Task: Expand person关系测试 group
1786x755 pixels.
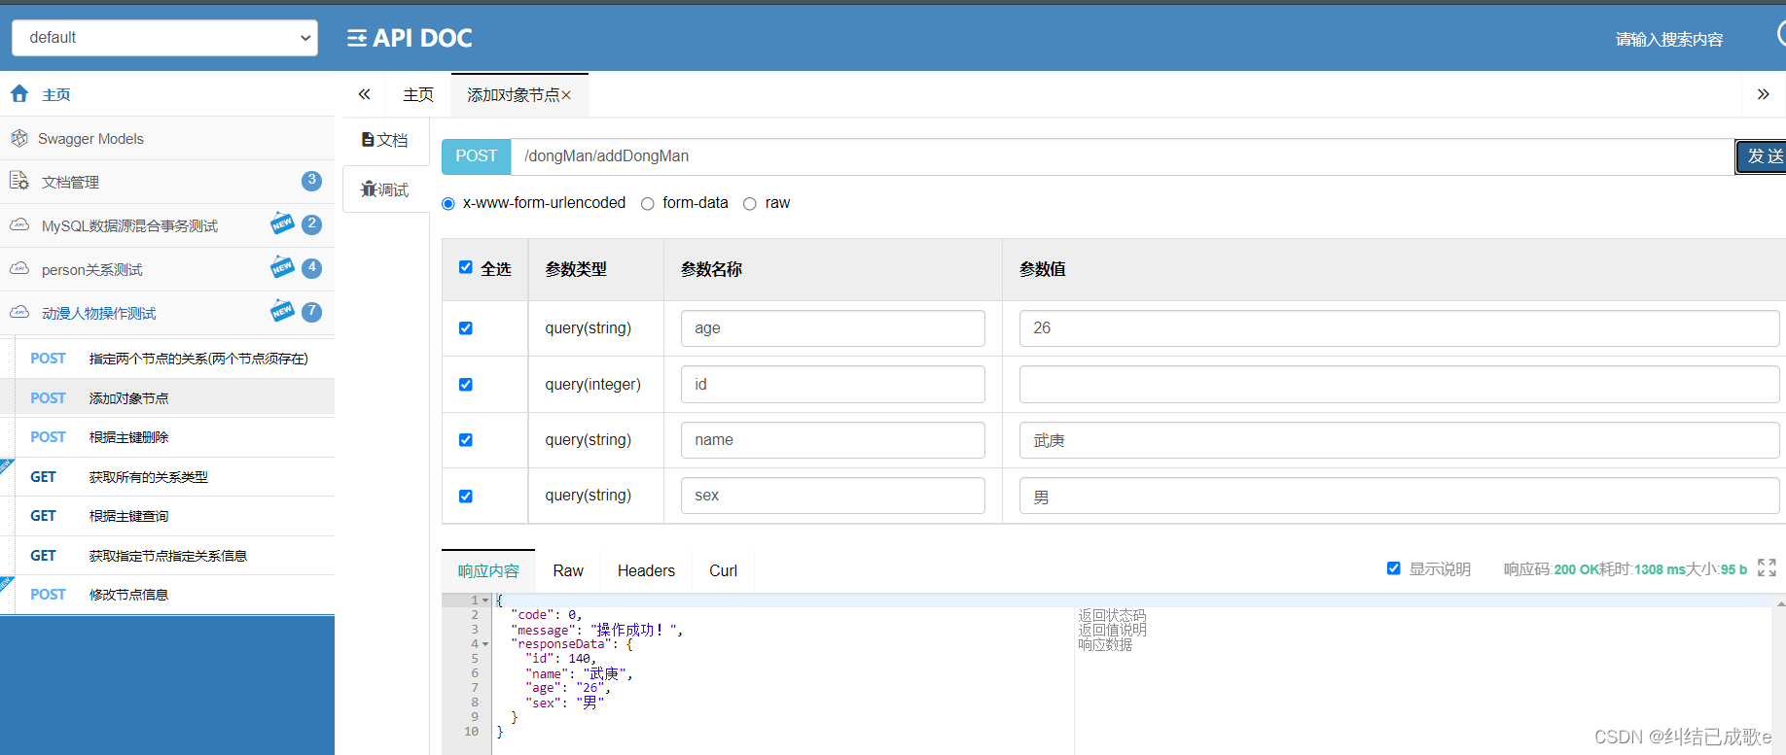Action: (167, 269)
